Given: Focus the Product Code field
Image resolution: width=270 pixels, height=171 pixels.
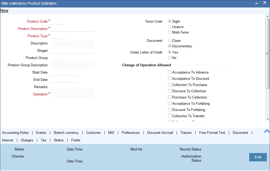Looking at the screenshot, I should 58,22.
